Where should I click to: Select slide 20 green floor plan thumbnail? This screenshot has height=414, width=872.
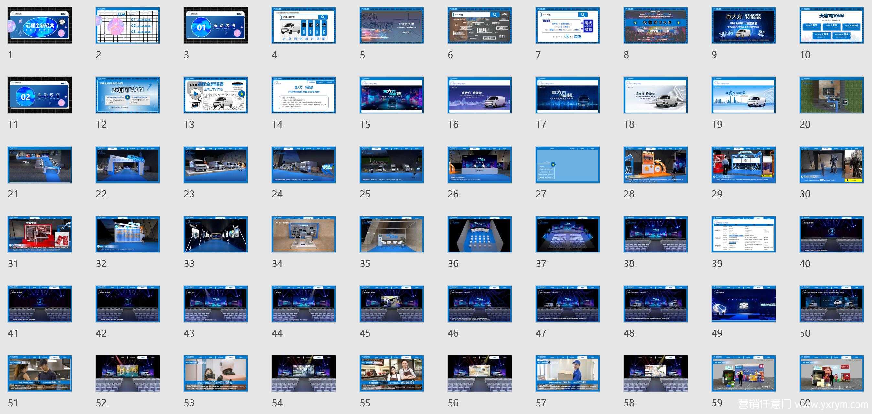tap(832, 95)
